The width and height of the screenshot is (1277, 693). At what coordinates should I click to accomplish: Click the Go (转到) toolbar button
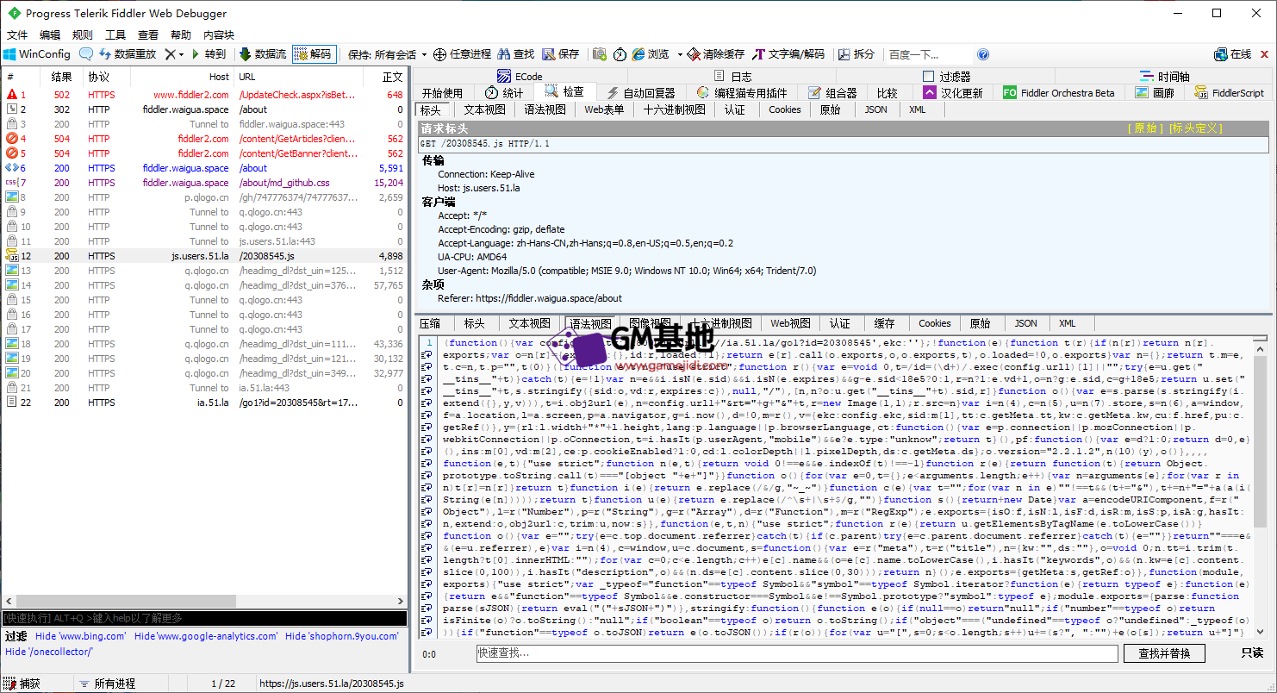click(209, 53)
